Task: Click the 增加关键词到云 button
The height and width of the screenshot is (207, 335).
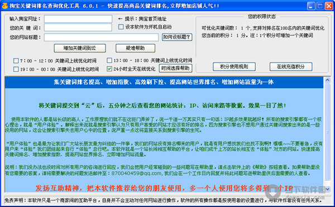Action: 80,48
